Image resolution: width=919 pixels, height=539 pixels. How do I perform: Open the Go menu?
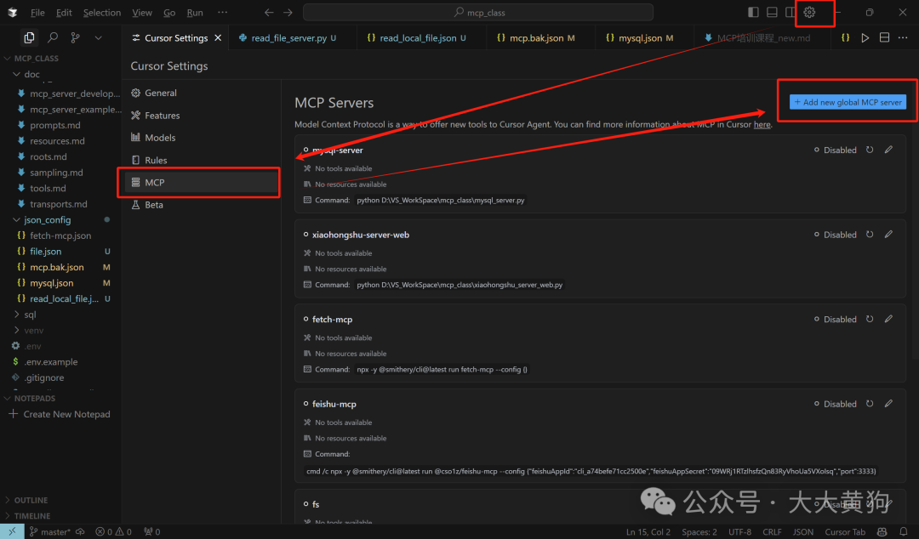coord(169,12)
